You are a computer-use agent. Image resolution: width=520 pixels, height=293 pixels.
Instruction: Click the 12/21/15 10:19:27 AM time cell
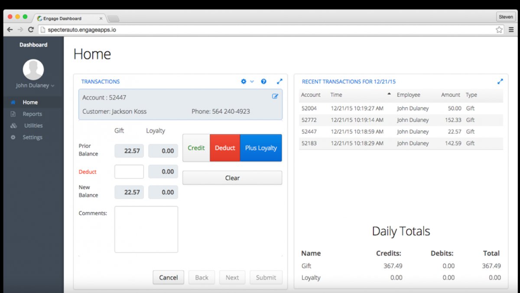[357, 109]
